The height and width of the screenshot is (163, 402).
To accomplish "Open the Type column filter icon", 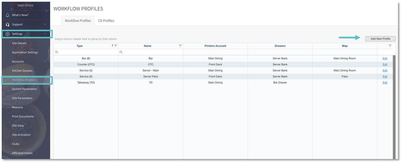I will [x=116, y=46].
